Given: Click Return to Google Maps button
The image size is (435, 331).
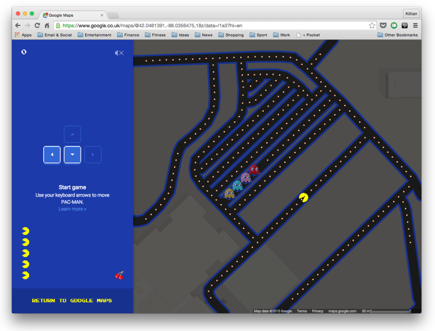Looking at the screenshot, I should [x=72, y=301].
